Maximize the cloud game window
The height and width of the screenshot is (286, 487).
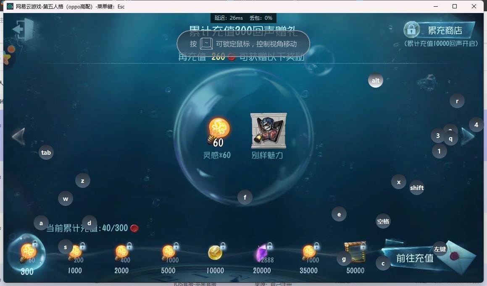[x=455, y=6]
